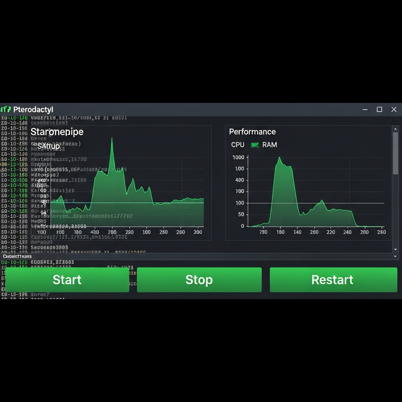Viewport: 402px width, 402px height.
Task: Toggle the RAM series in Performance chart
Action: click(x=269, y=144)
